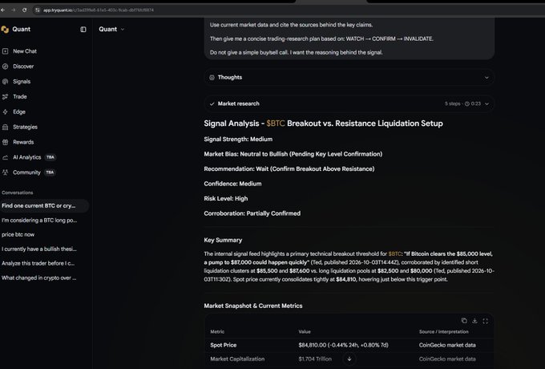Viewport: 545px width, 369px height.
Task: Reload the browser page
Action: coord(24,10)
